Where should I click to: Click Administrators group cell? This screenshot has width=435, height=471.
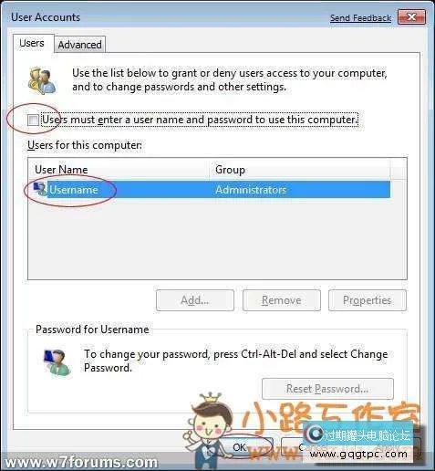coord(251,190)
